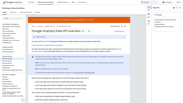Go to the Overview top menu
Image resolution: width=183 pixels, height=103 pixels.
pyautogui.click(x=31, y=2)
